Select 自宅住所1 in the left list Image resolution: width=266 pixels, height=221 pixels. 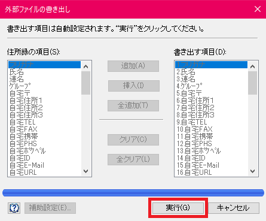pos(45,101)
